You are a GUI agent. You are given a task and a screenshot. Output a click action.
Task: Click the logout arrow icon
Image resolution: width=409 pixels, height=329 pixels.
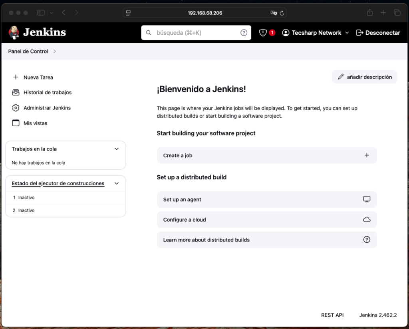pyautogui.click(x=359, y=33)
